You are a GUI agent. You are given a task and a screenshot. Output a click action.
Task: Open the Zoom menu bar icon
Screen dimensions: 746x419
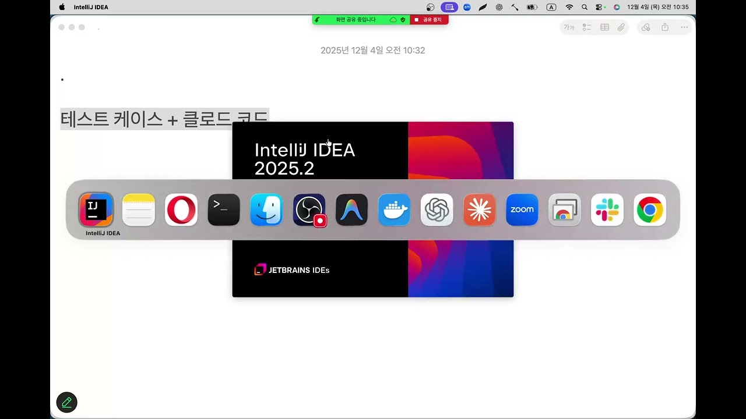[x=467, y=7]
